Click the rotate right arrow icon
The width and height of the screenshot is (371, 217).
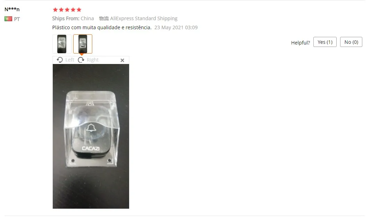(x=81, y=60)
